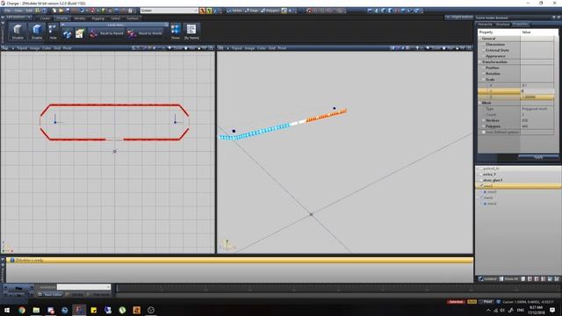The image size is (562, 316).
Task: Click the Right Button toolbar toggle
Action: (459, 18)
